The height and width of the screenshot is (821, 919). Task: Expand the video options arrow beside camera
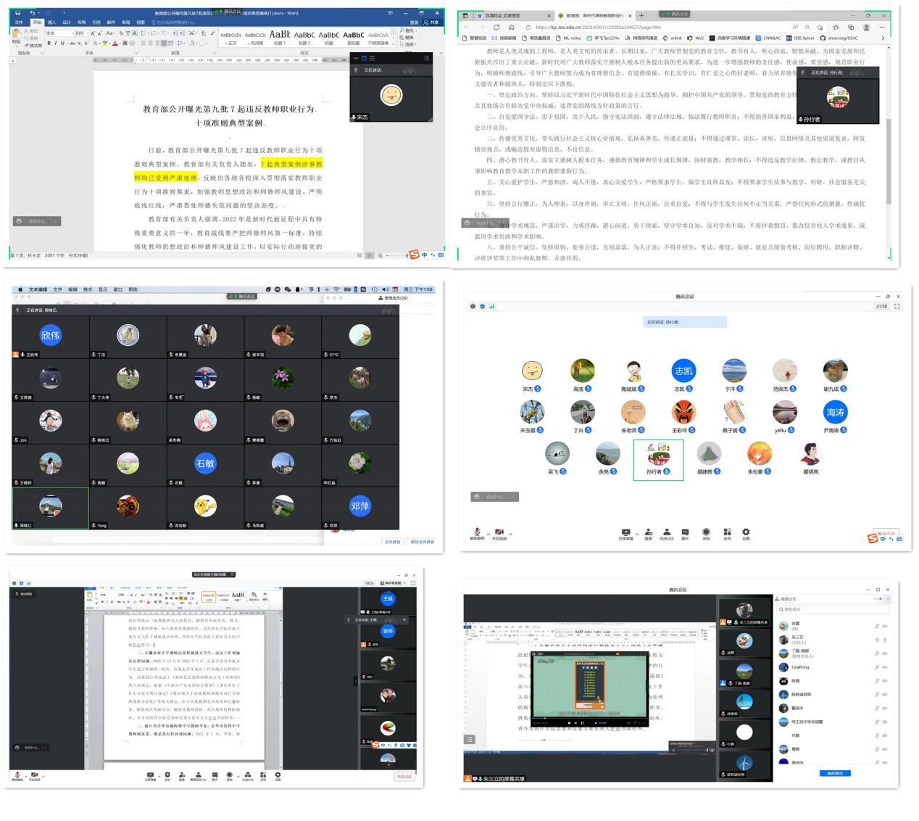coord(510,534)
